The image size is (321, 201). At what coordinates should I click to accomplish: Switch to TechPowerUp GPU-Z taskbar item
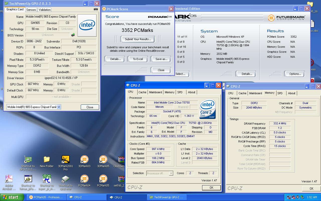167,197
